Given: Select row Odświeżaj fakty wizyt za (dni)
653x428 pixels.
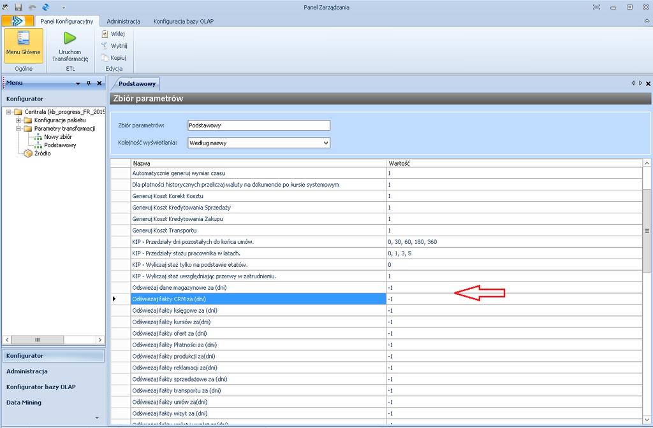Looking at the screenshot, I should (x=376, y=413).
